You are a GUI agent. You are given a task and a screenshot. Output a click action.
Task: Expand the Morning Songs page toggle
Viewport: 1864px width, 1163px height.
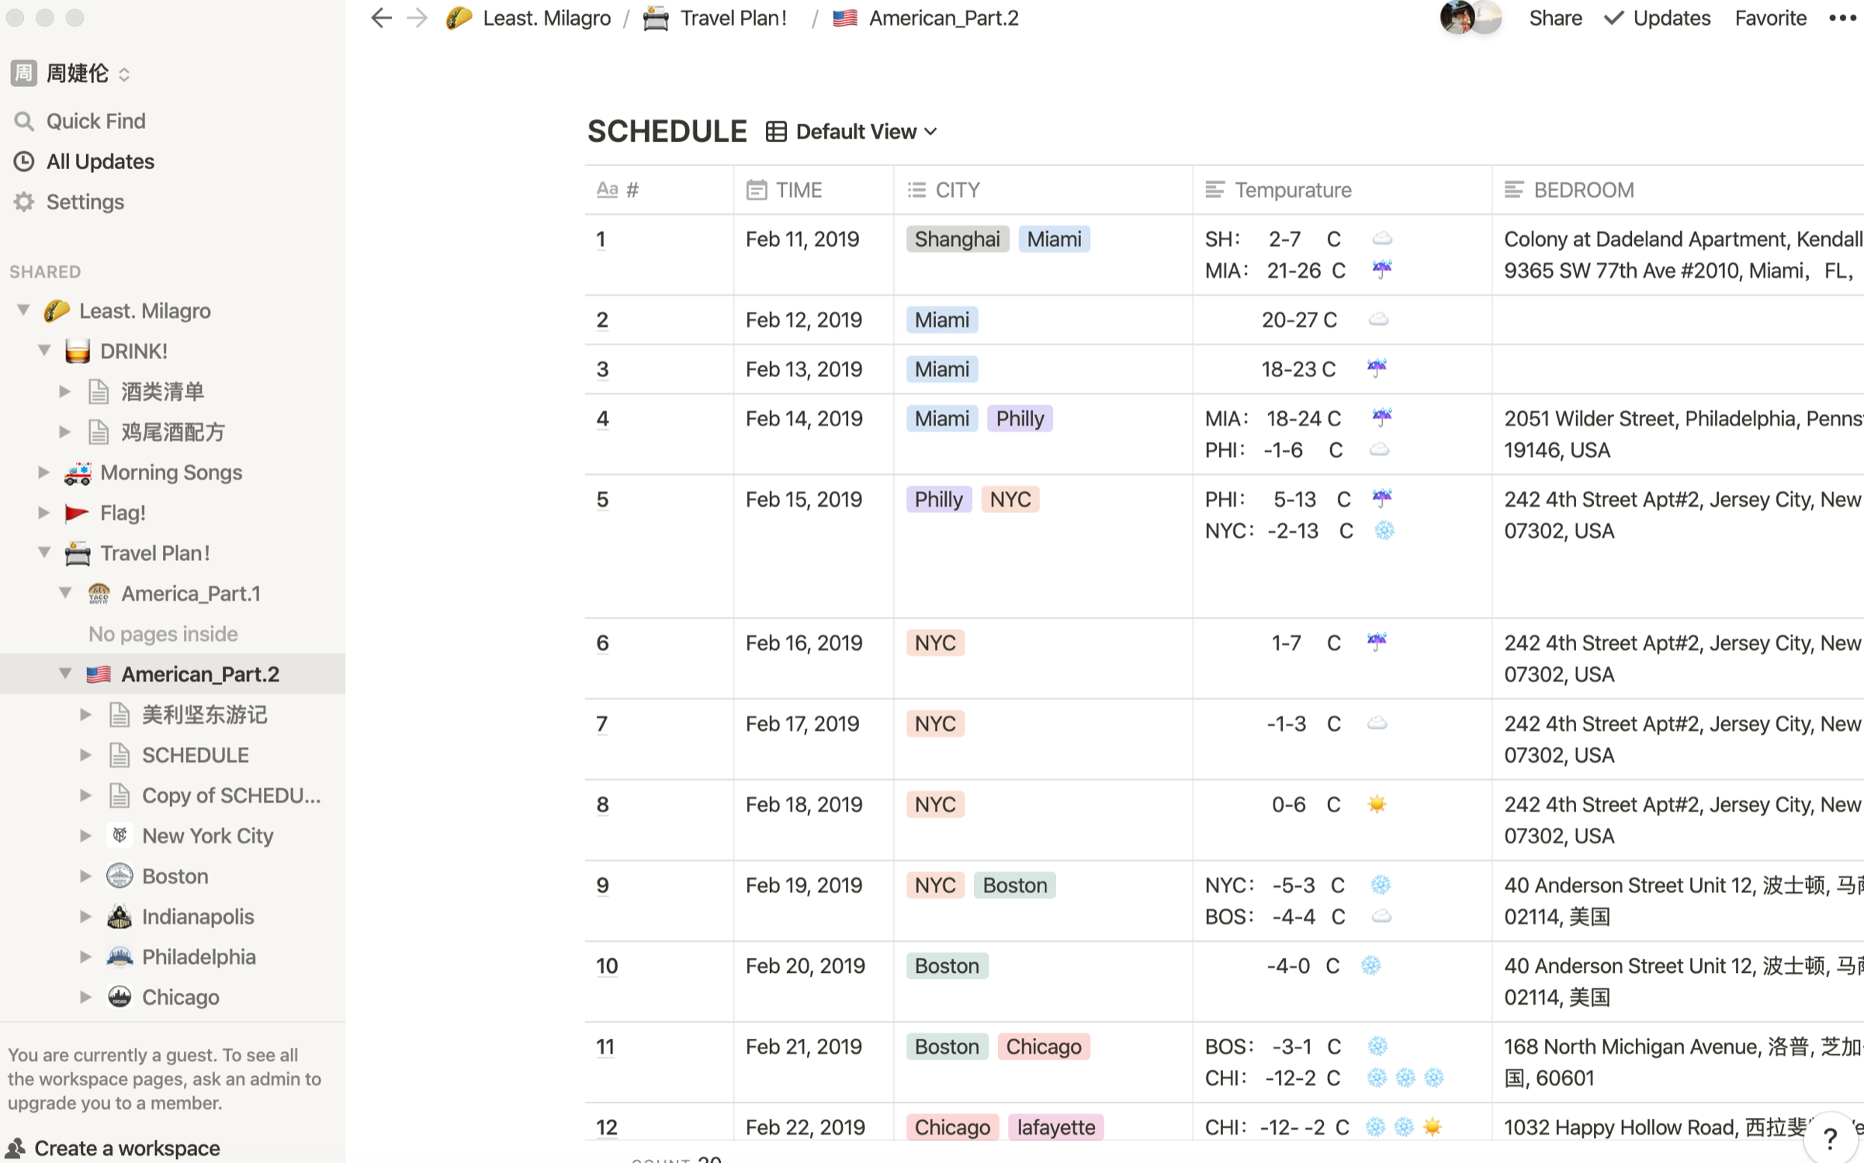pyautogui.click(x=44, y=472)
